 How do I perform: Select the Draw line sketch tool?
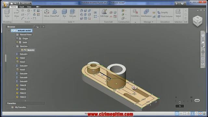coord(17,13)
